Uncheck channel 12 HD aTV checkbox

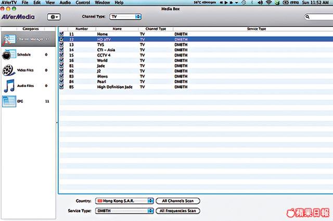[x=61, y=39]
